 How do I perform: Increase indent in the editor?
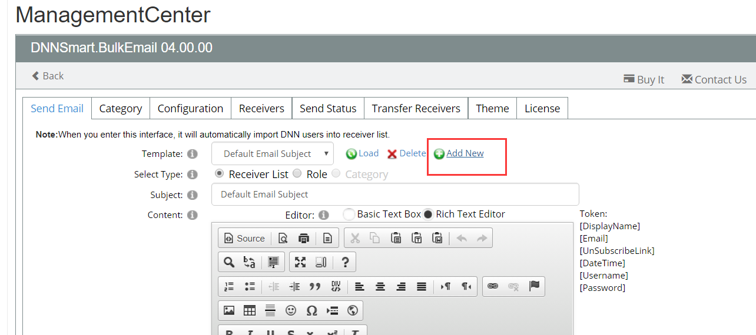click(294, 286)
